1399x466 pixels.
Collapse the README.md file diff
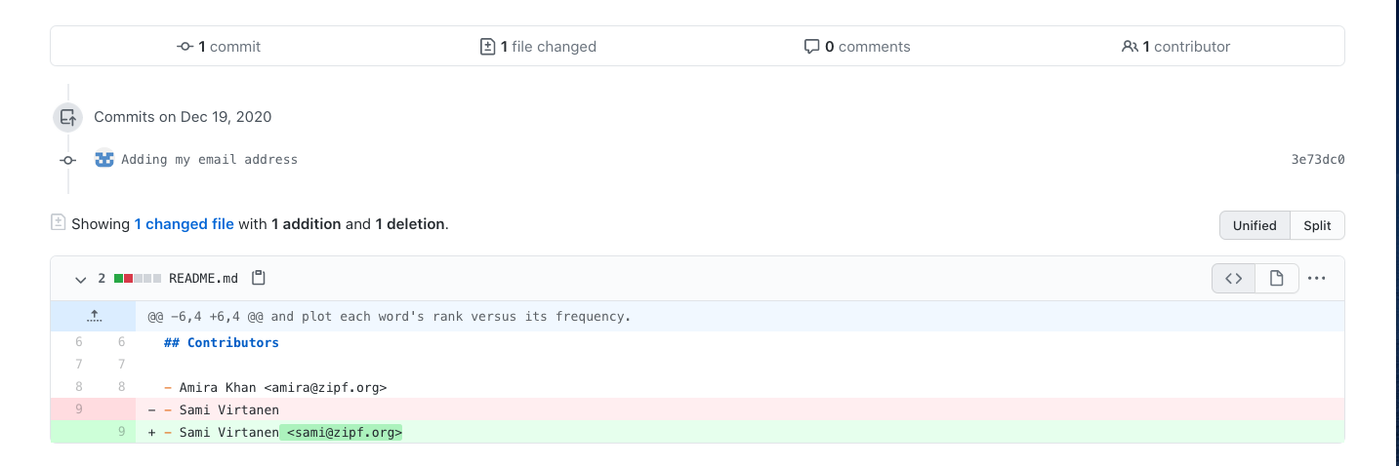(81, 279)
